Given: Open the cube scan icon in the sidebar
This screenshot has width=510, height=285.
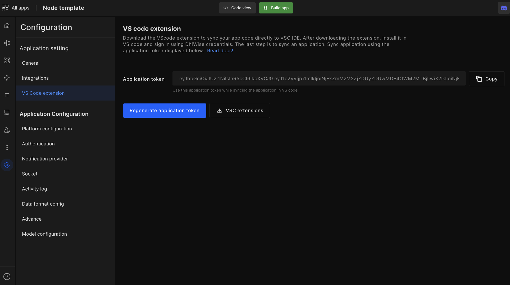Looking at the screenshot, I should click(x=7, y=60).
